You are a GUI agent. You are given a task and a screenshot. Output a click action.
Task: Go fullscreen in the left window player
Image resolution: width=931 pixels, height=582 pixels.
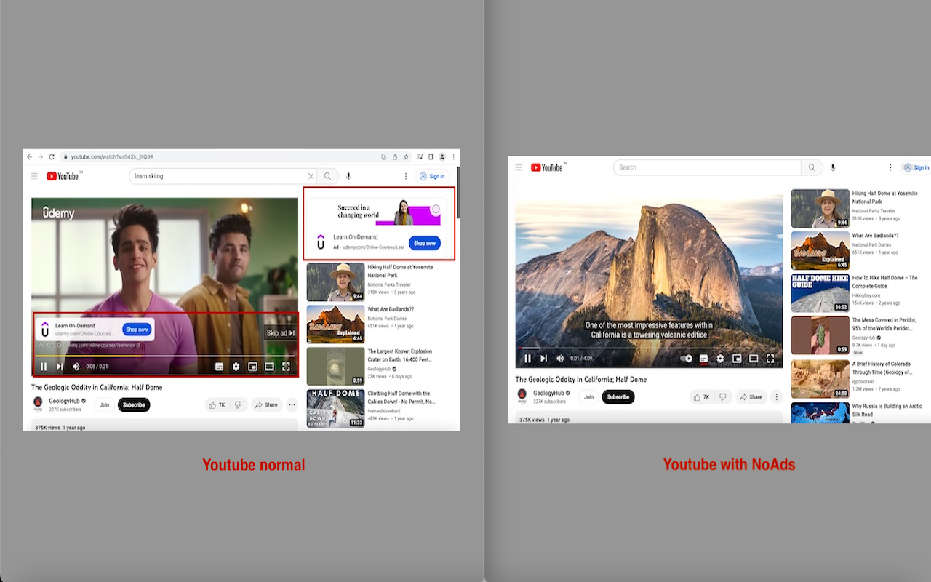click(286, 367)
